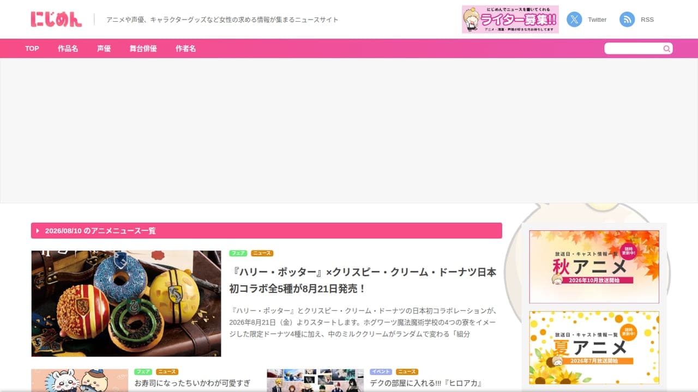Go to TOP in navigation bar
The width and height of the screenshot is (698, 392).
coord(32,48)
